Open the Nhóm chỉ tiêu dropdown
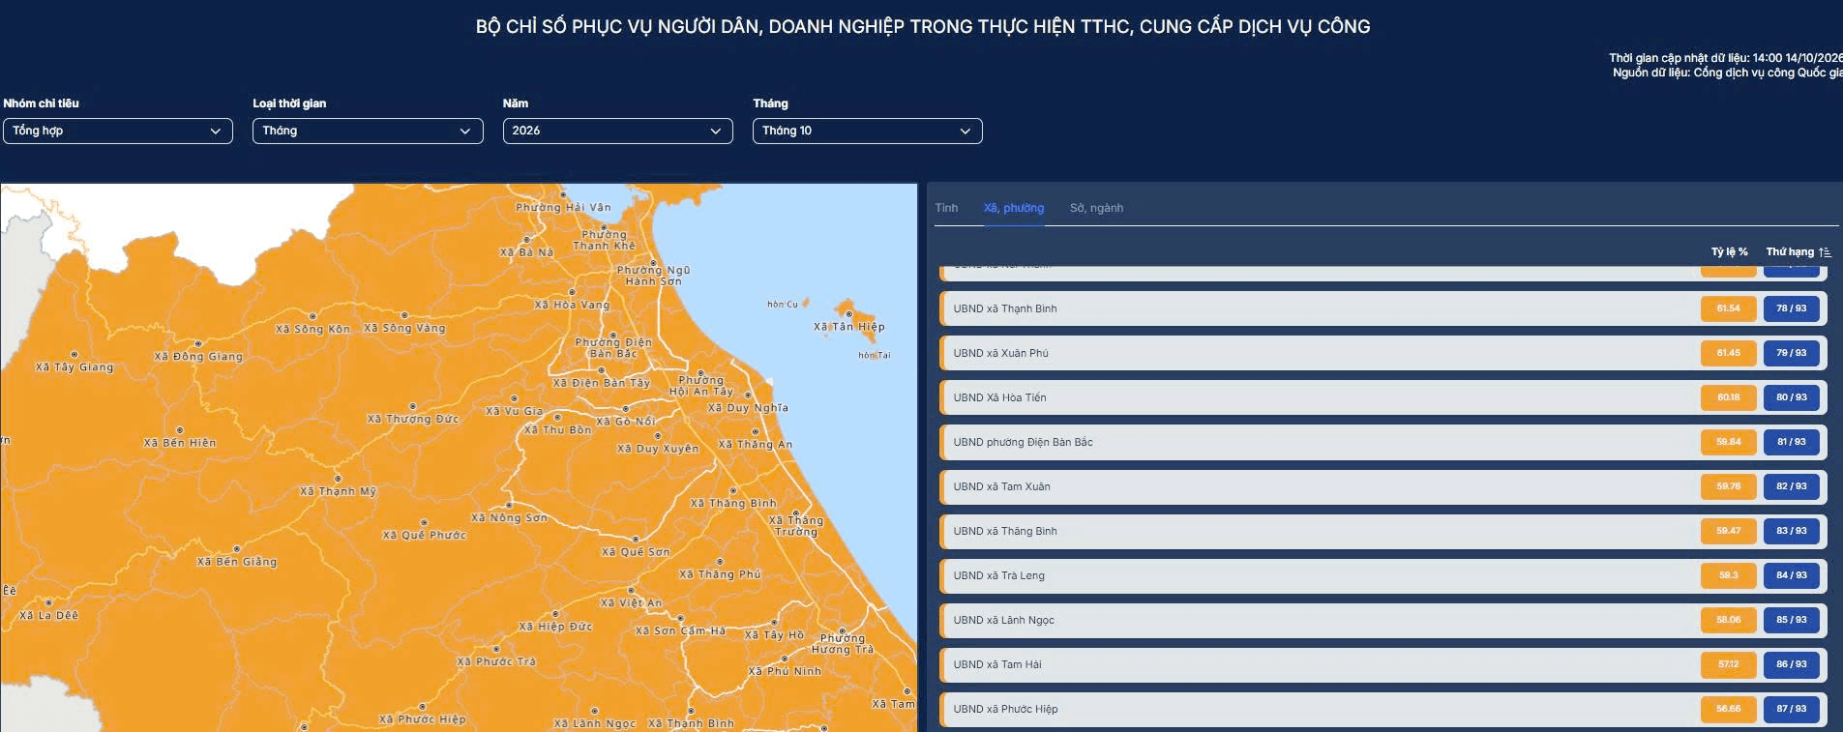This screenshot has width=1843, height=732. [118, 131]
